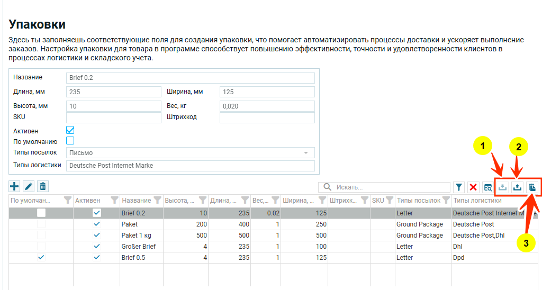Click the download icon marked number 1
Image resolution: width=542 pixels, height=290 pixels.
coord(503,187)
